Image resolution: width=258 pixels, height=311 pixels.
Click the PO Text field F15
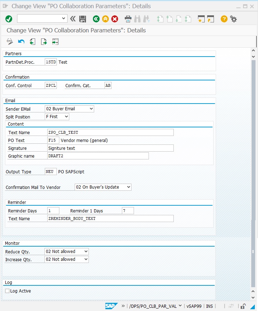pyautogui.click(x=53, y=140)
